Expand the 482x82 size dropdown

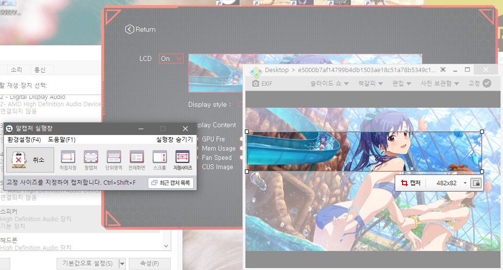click(465, 183)
